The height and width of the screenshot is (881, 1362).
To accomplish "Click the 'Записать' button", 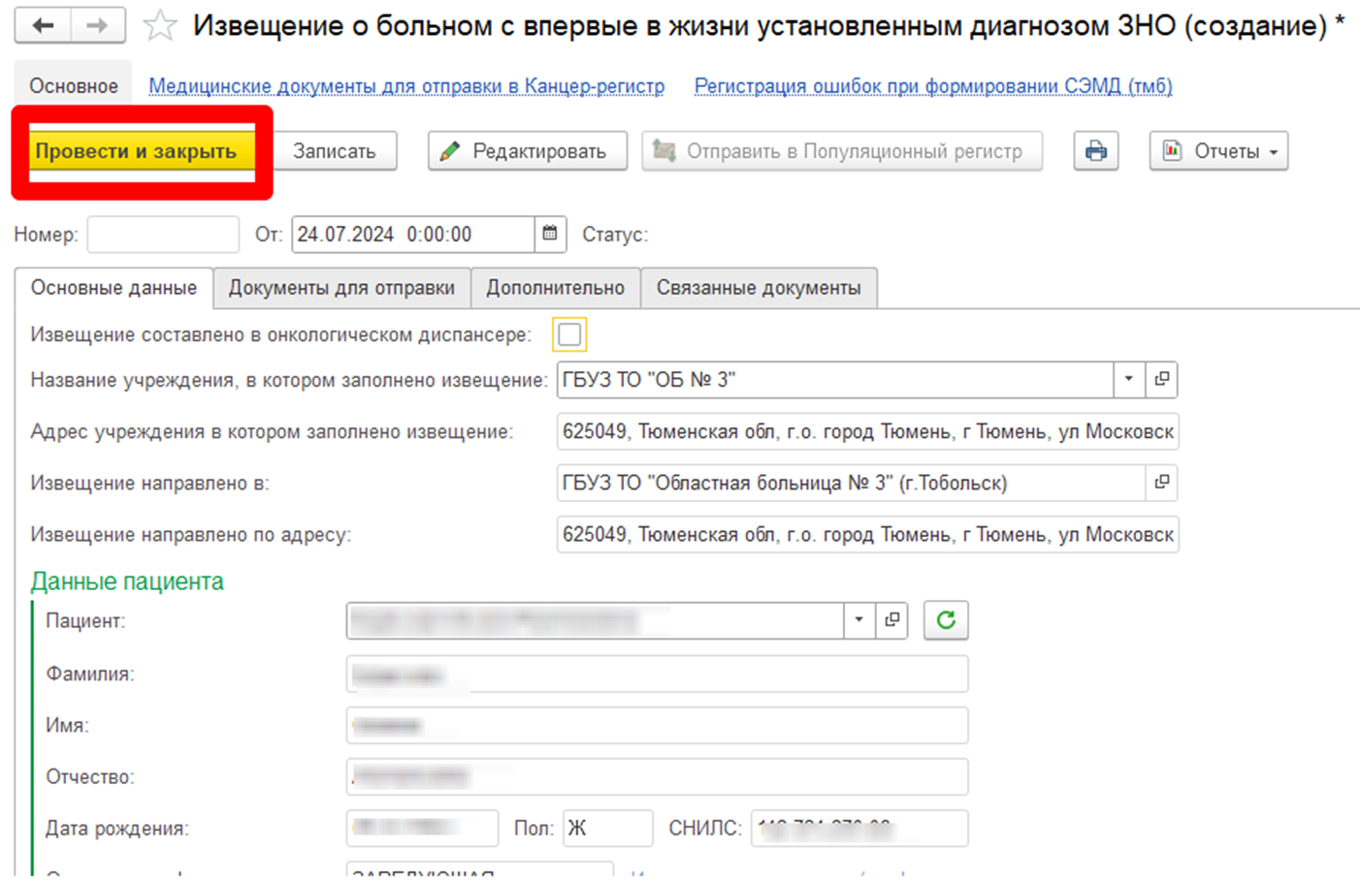I will coord(334,151).
